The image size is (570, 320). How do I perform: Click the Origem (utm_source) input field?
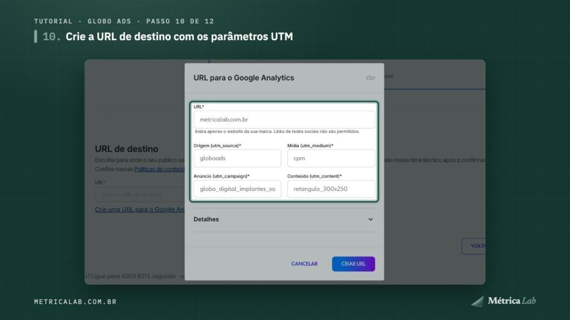pyautogui.click(x=237, y=158)
